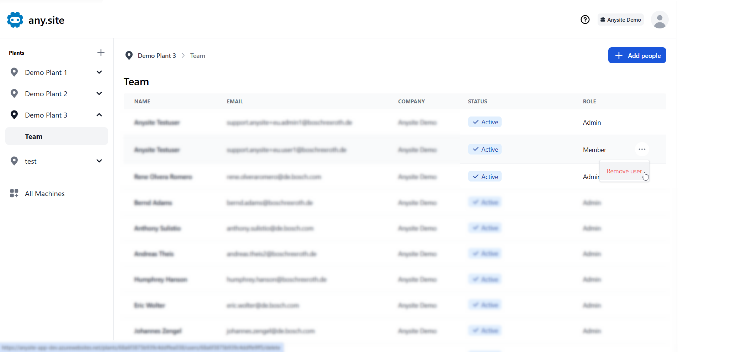
Task: Open the user profile avatar
Action: coord(659,20)
